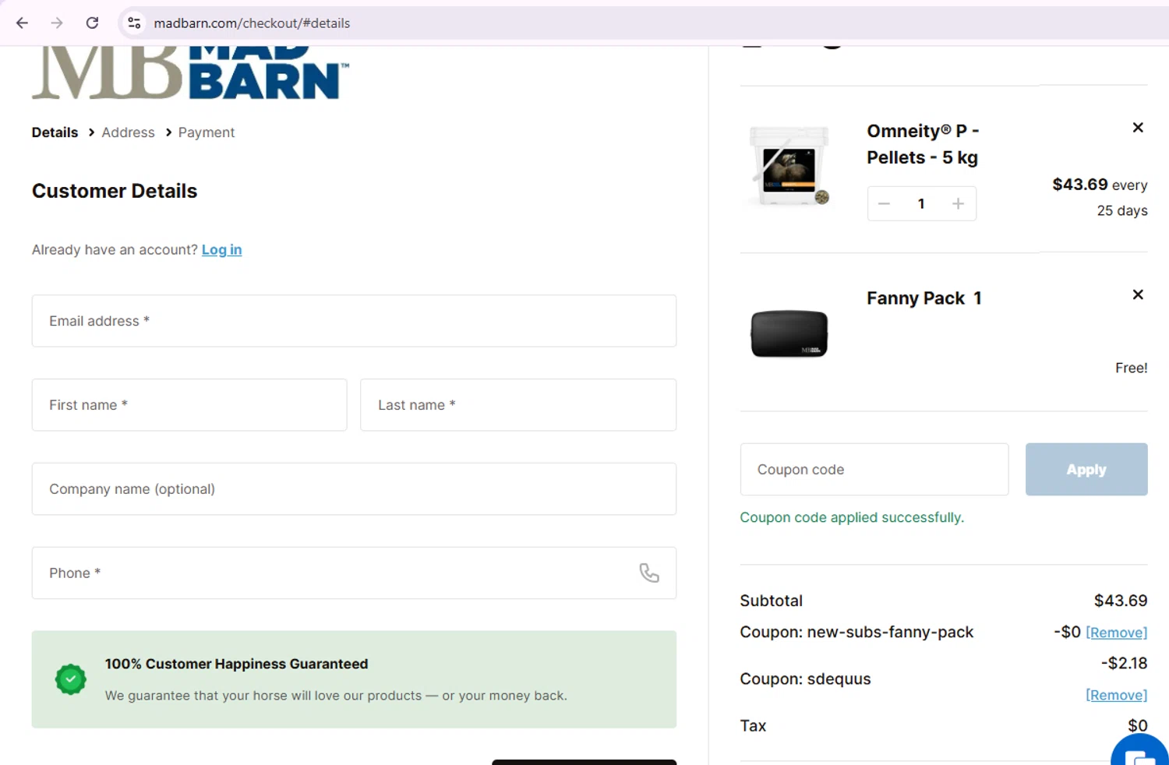Click the -$2.18 discount amount
Screen dimensions: 1169x765
click(1124, 663)
